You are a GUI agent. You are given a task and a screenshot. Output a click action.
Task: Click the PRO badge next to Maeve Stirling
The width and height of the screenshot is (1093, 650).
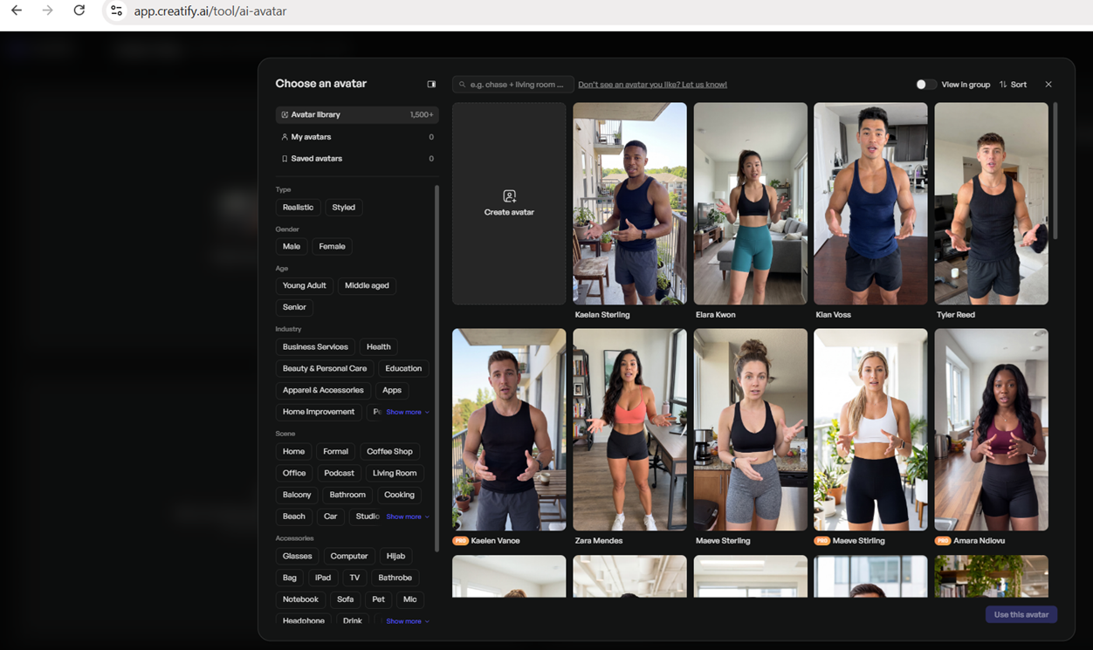click(821, 541)
